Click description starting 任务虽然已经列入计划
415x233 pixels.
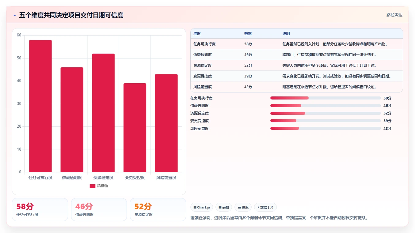(335, 44)
